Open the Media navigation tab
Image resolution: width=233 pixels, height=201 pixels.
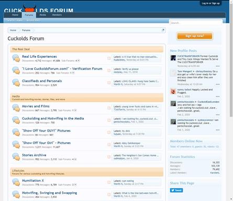(42, 15)
